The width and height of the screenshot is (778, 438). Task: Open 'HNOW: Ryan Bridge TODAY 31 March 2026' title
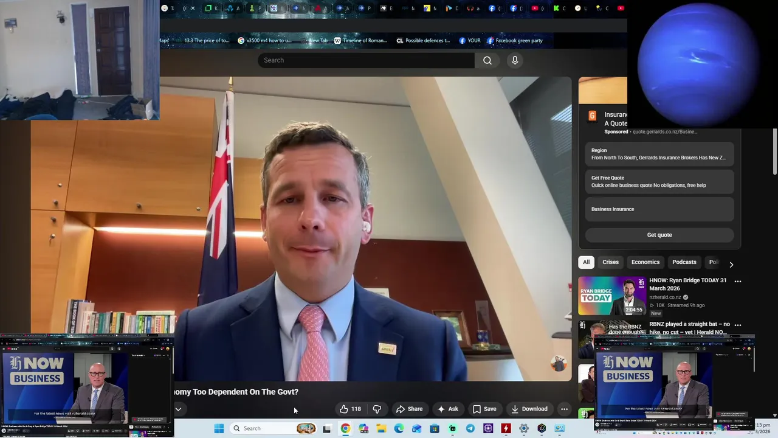coord(687,284)
